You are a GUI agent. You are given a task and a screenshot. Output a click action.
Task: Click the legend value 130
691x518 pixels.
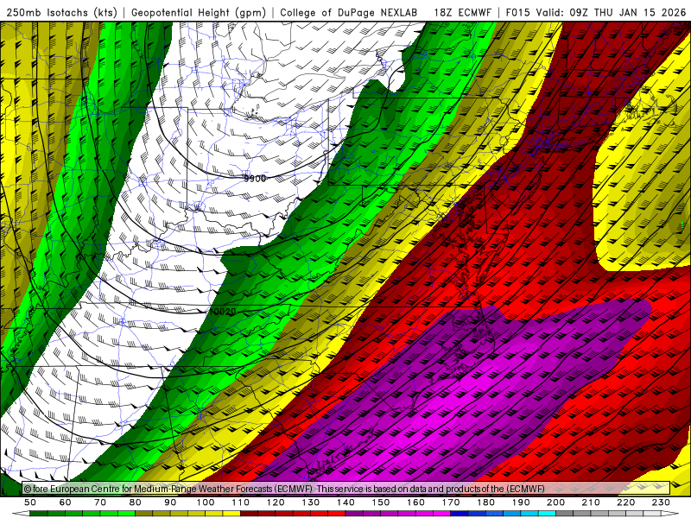[x=311, y=502]
